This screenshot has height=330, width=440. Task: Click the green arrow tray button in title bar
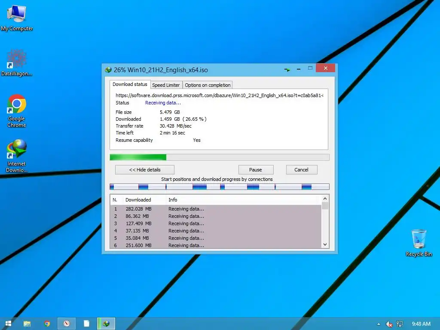287,69
